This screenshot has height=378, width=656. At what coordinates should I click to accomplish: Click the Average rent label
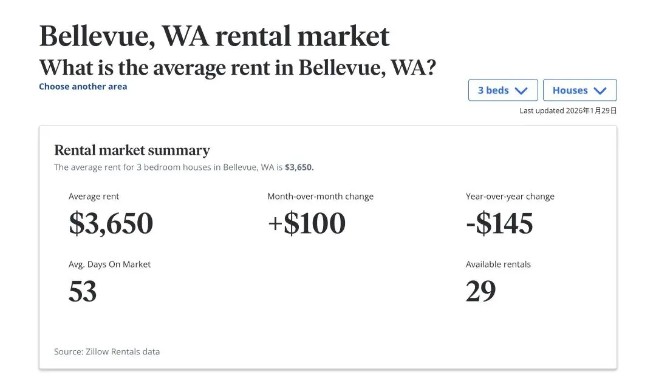pyautogui.click(x=94, y=197)
